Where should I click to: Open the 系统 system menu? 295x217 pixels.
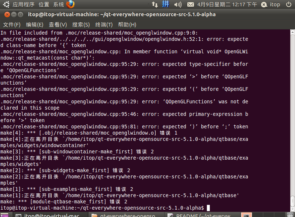pyautogui.click(x=58, y=4)
